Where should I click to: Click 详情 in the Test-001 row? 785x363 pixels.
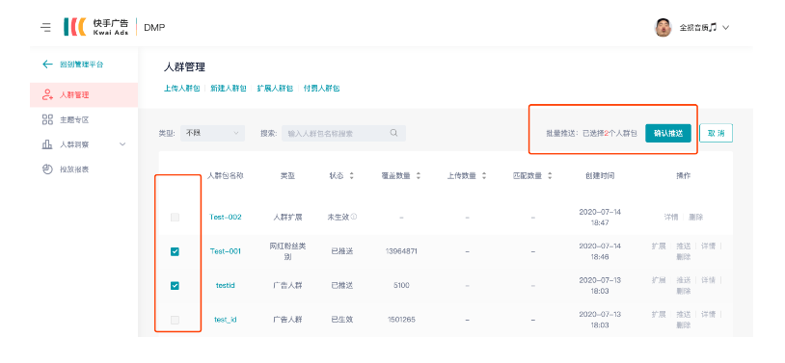click(709, 246)
